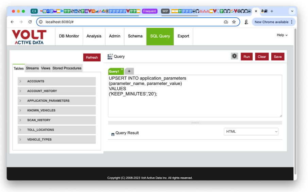Image resolution: width=308 pixels, height=192 pixels.
Task: Click the query text area resize grip
Action: pyautogui.click(x=281, y=116)
